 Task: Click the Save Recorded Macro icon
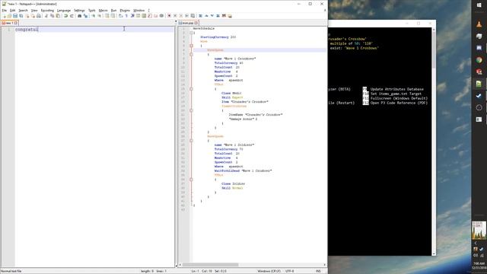(193, 15)
